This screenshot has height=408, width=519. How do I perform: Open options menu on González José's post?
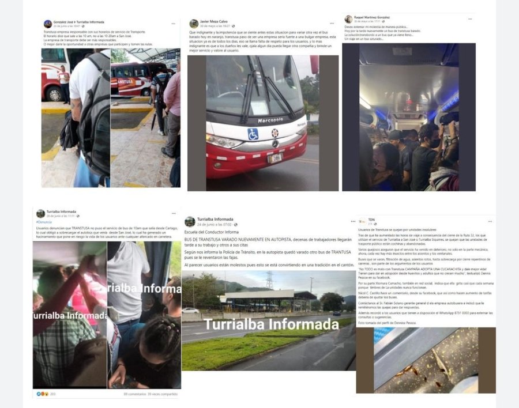tap(174, 24)
